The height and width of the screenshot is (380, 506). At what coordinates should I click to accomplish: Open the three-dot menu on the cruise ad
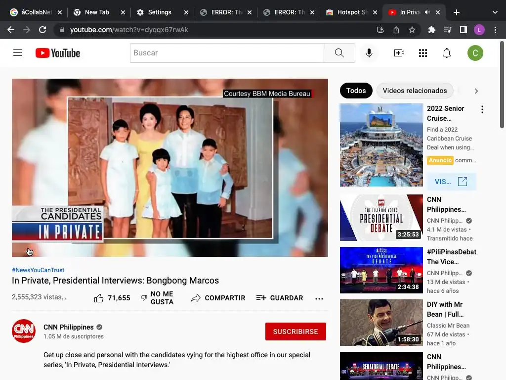coord(482,109)
